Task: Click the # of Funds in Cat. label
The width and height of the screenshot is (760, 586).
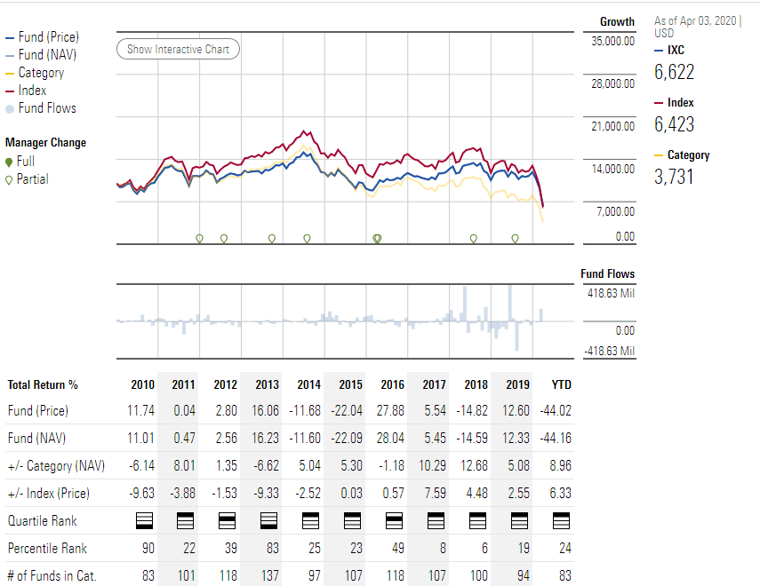Action: pyautogui.click(x=52, y=576)
